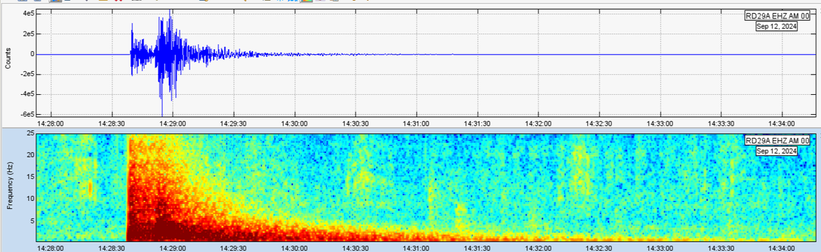Click 14:29:00 on the waveform time axis
The image size is (821, 252).
[172, 124]
